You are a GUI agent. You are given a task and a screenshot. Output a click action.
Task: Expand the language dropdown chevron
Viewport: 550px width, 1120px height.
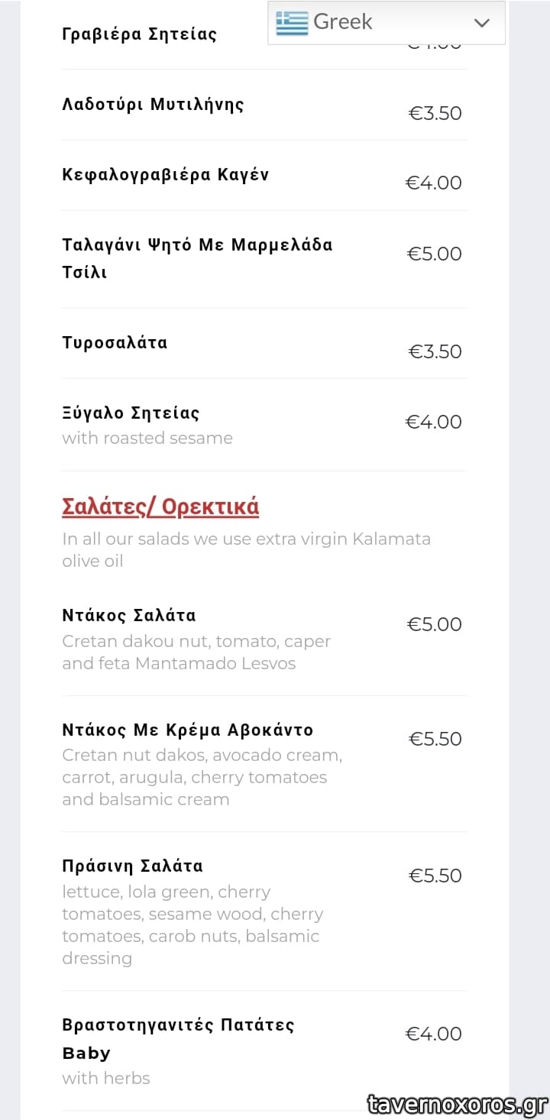(x=481, y=23)
